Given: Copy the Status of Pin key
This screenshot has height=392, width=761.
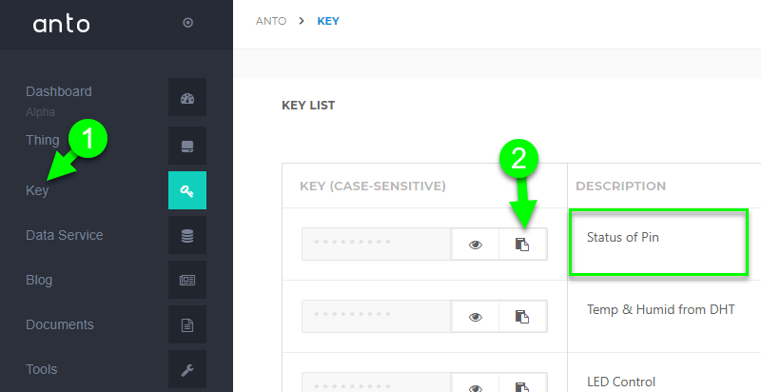Looking at the screenshot, I should 522,245.
